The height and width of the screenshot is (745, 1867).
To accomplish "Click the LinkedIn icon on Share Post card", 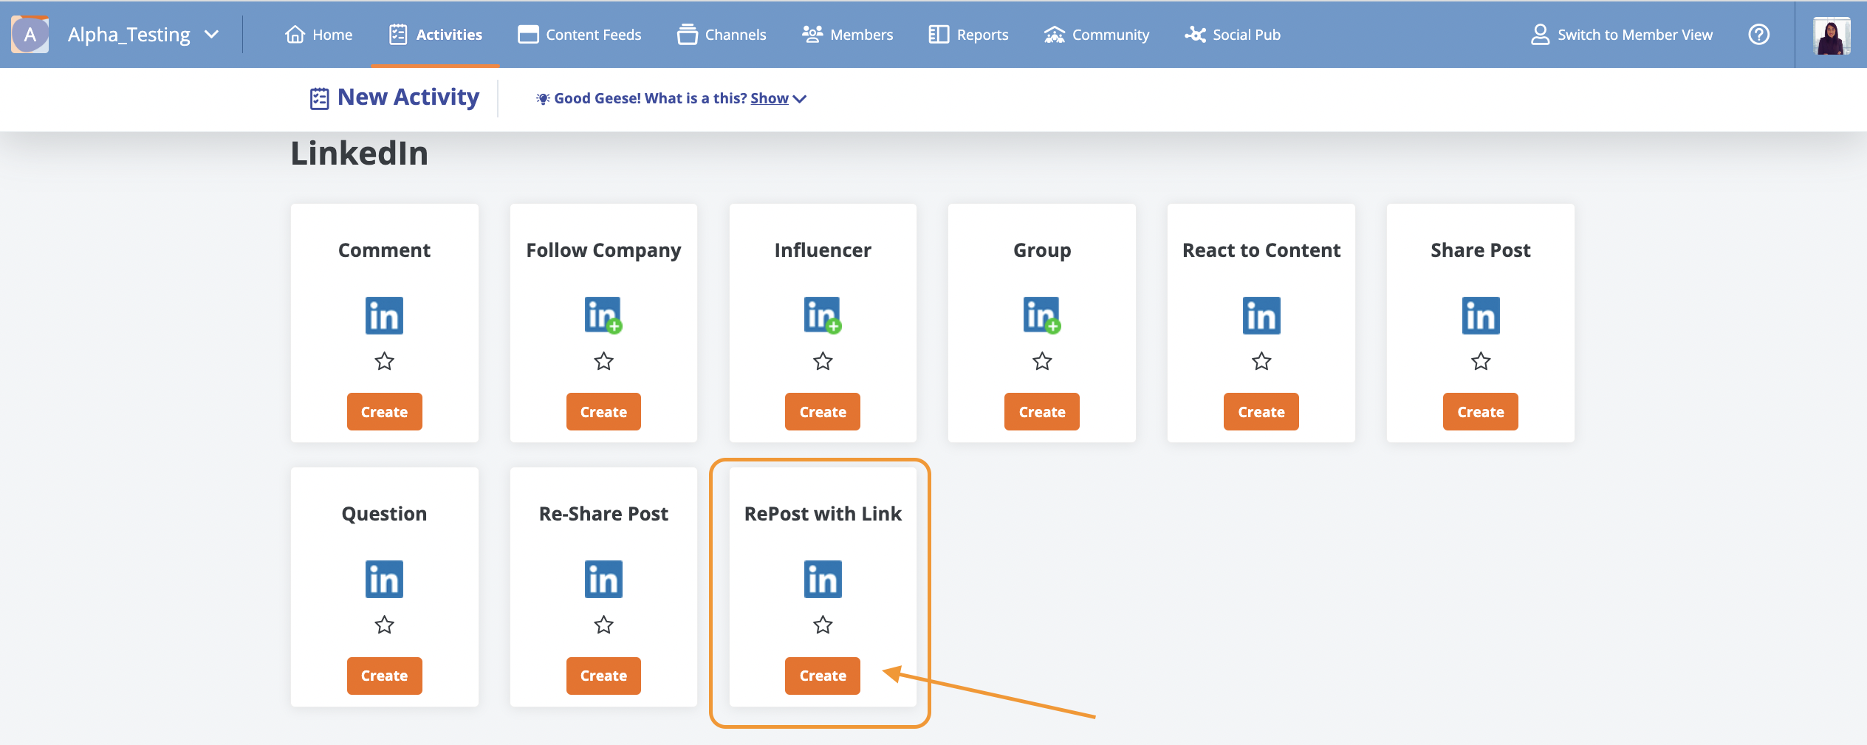I will 1481,315.
